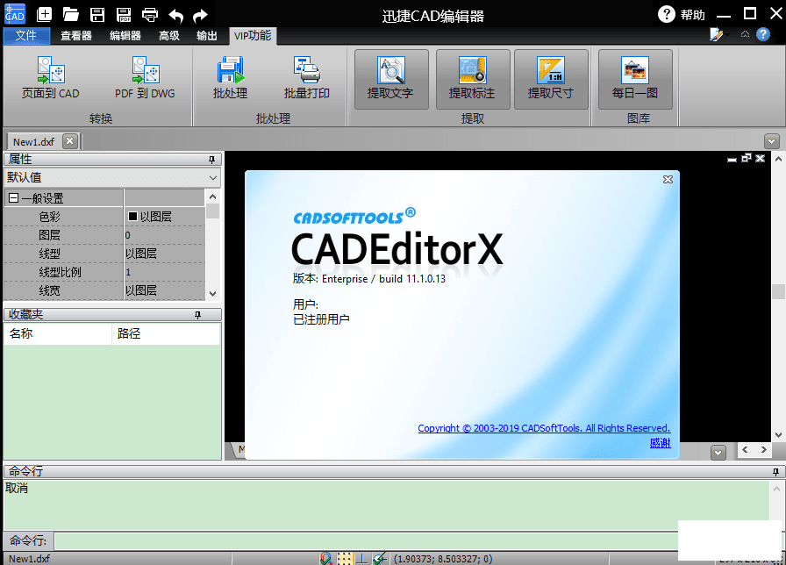Viewport: 786px width, 565px height.
Task: Create a new file with plus icon
Action: [45, 15]
